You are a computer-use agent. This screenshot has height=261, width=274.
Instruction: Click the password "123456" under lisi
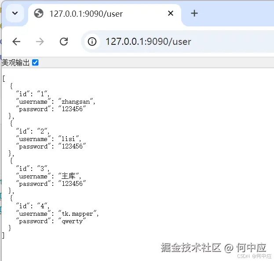tap(72, 146)
